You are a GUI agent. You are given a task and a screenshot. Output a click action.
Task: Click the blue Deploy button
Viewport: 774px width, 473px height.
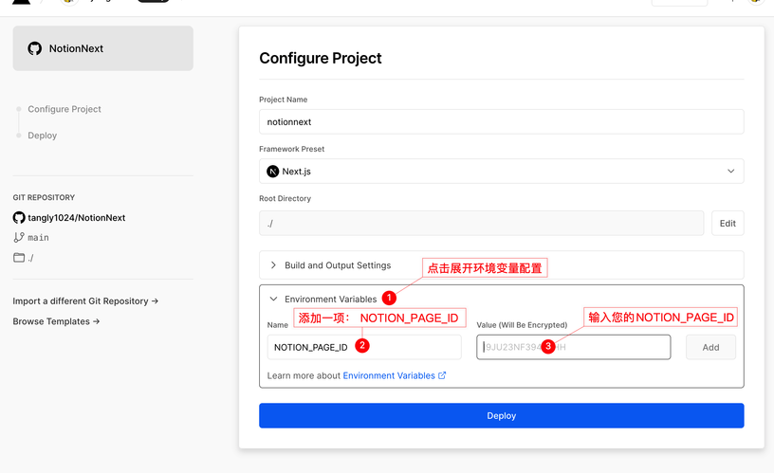coord(501,415)
